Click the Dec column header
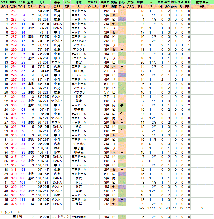Screen dimensions: 214x219 click(x=122, y=7)
